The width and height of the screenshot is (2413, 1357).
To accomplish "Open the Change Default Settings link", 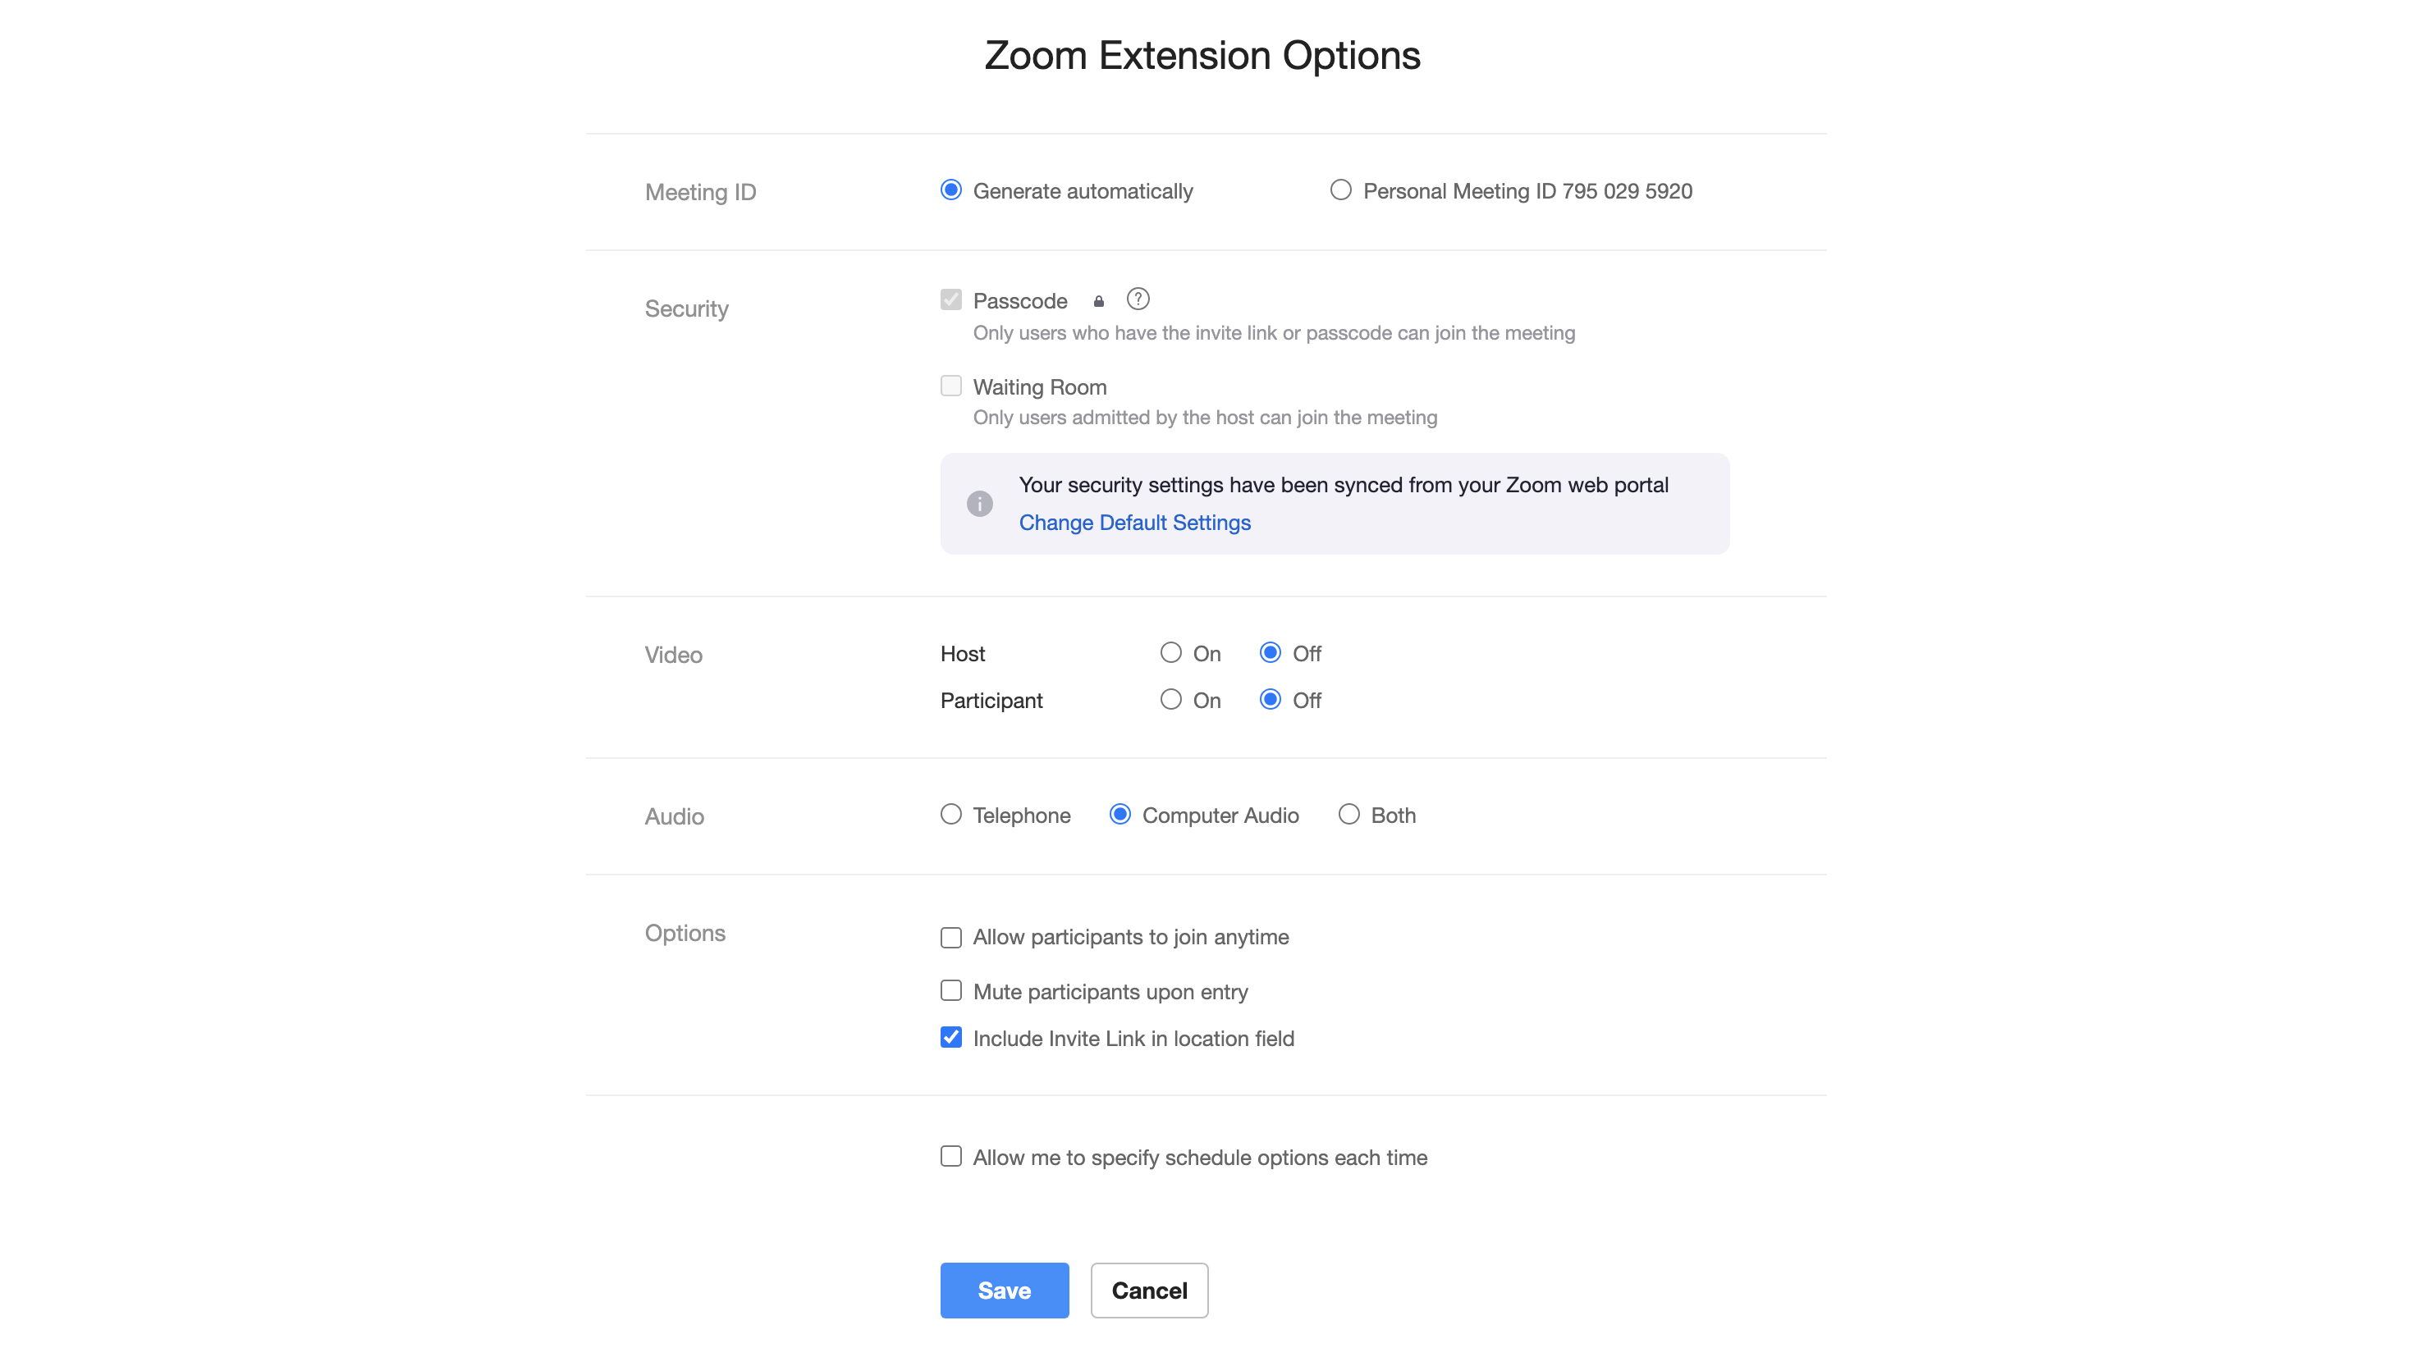I will [1134, 523].
